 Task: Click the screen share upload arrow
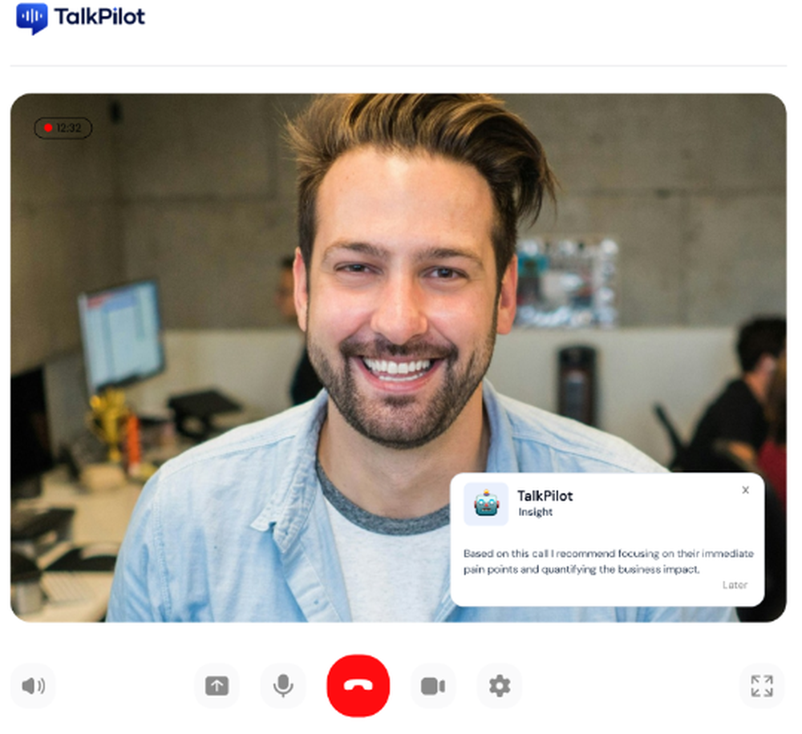(217, 686)
